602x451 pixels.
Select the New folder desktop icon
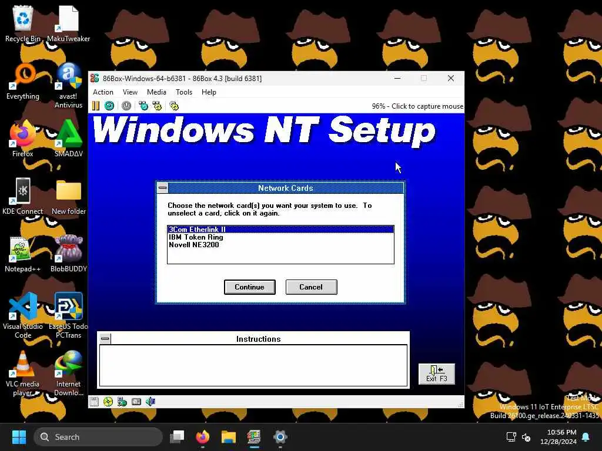(x=68, y=196)
